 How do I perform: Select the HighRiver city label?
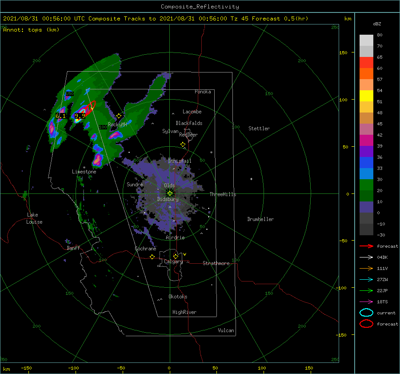pyautogui.click(x=184, y=312)
